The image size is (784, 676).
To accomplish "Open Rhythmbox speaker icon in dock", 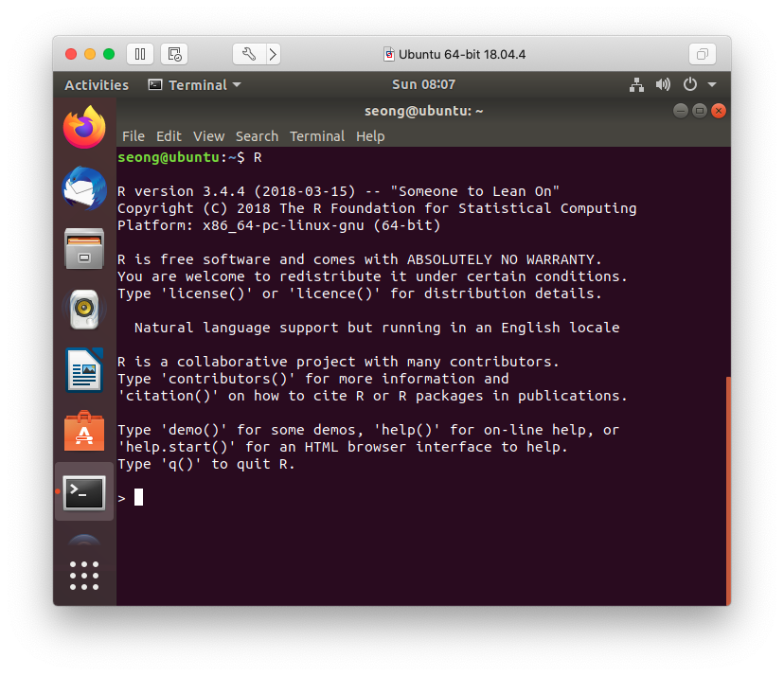I will pyautogui.click(x=84, y=310).
